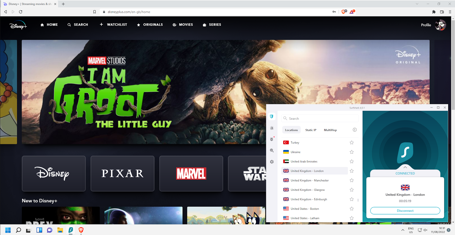Open the Bluey thumbnail in New to Disney+

[226, 215]
